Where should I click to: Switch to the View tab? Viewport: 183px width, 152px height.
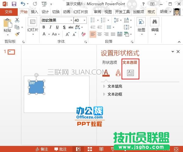pos(108,12)
